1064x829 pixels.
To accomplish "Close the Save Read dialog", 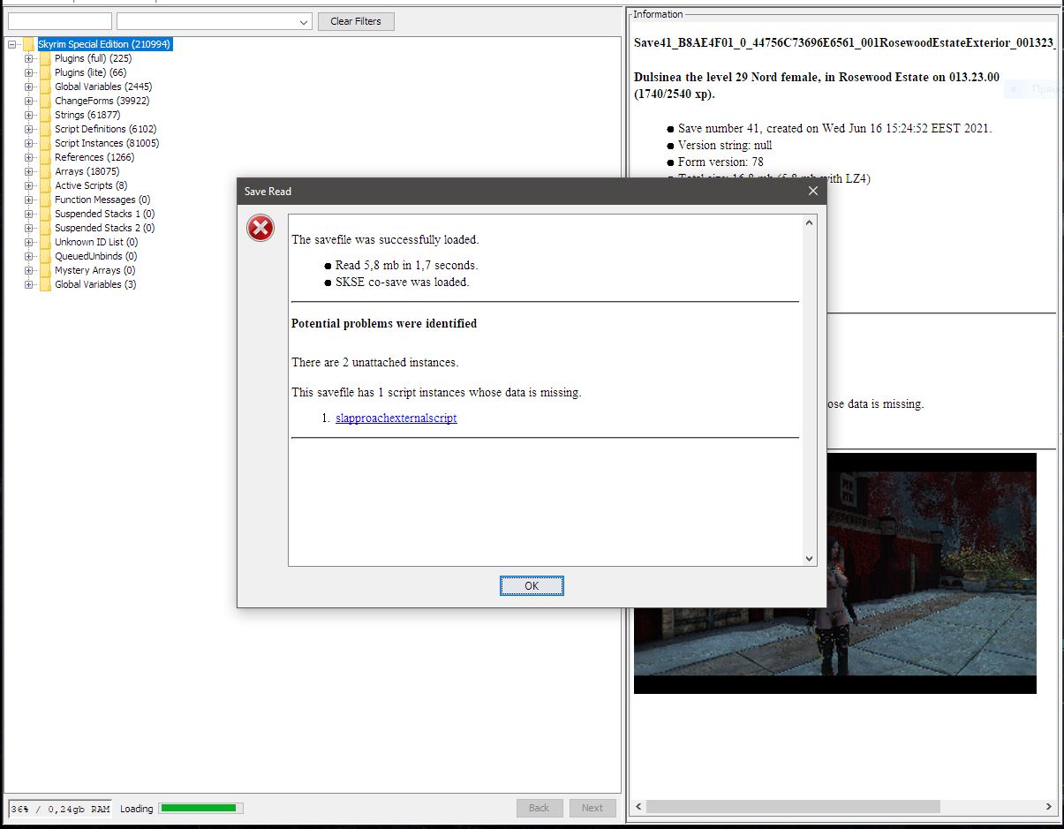I will pyautogui.click(x=813, y=191).
